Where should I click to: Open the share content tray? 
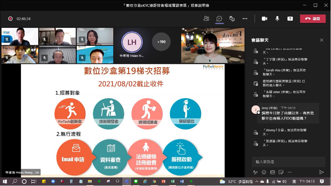tap(290, 19)
